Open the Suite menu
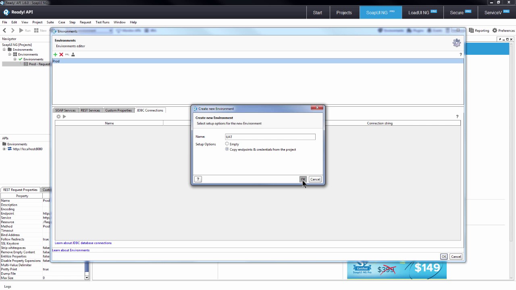This screenshot has width=516, height=290. pyautogui.click(x=50, y=22)
